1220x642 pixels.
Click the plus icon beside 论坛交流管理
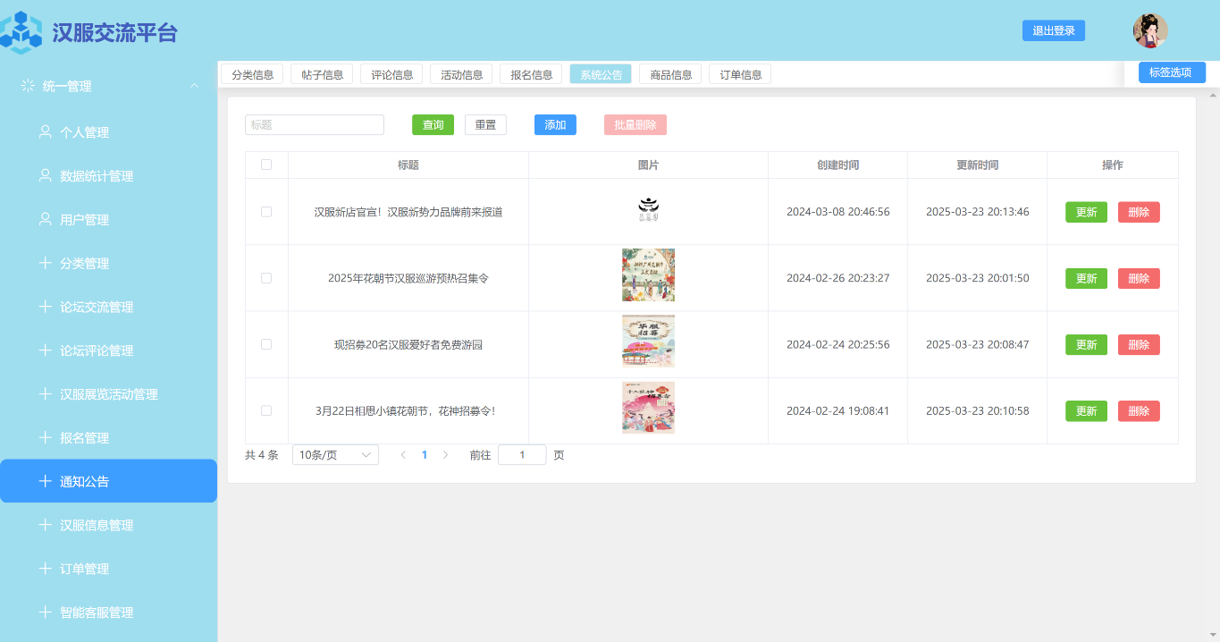point(45,307)
